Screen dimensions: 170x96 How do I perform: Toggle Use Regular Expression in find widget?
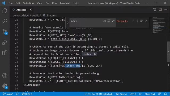point(113,21)
